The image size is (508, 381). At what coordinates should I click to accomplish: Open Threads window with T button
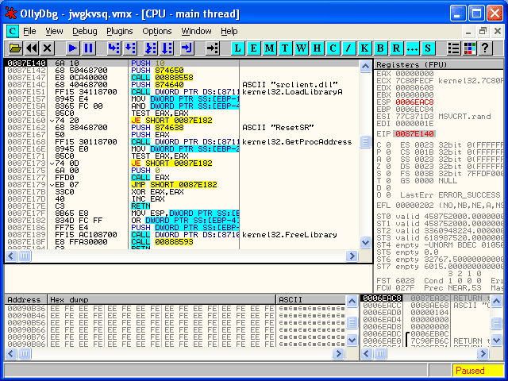[x=285, y=48]
